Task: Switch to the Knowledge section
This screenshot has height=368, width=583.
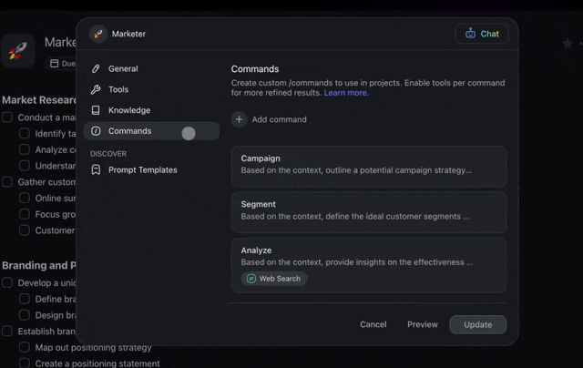Action: coord(129,110)
